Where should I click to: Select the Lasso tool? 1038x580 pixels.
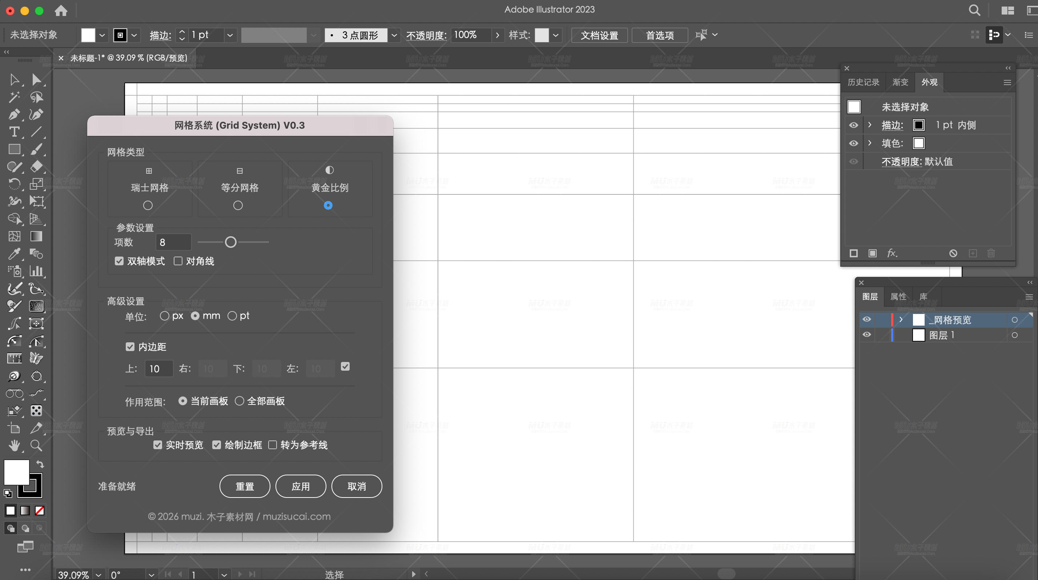coord(36,97)
